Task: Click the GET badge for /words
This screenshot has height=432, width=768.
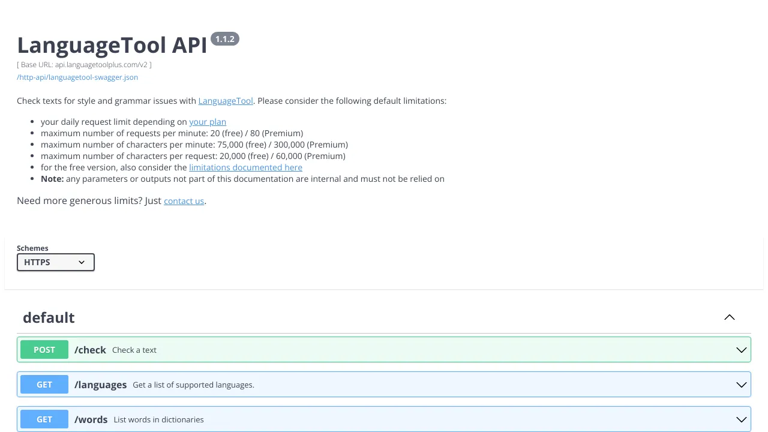Action: coord(44,419)
